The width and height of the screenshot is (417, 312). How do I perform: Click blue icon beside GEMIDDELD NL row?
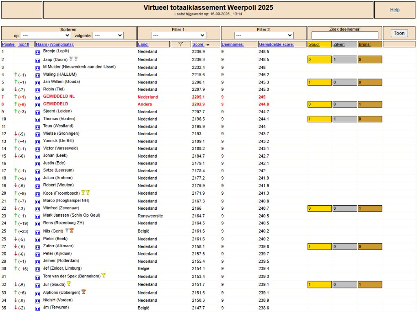(37, 98)
